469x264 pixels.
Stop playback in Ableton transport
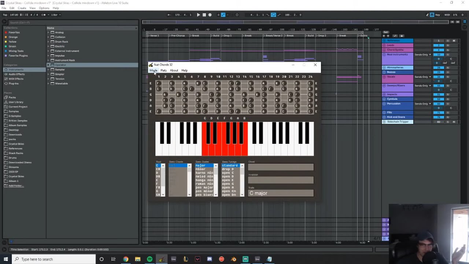(204, 15)
